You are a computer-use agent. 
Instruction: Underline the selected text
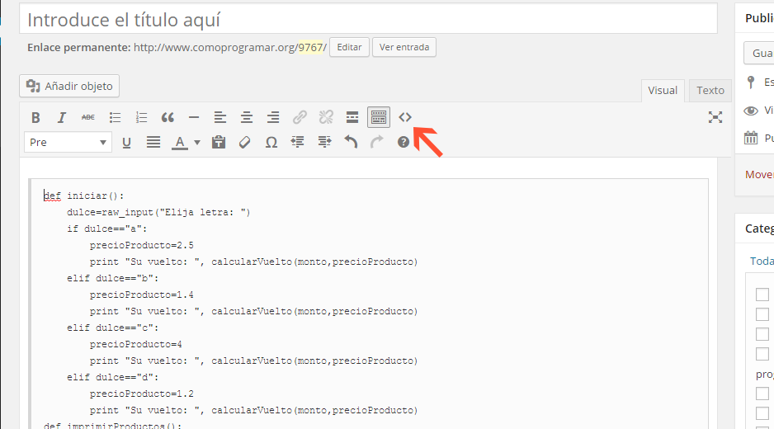click(126, 143)
